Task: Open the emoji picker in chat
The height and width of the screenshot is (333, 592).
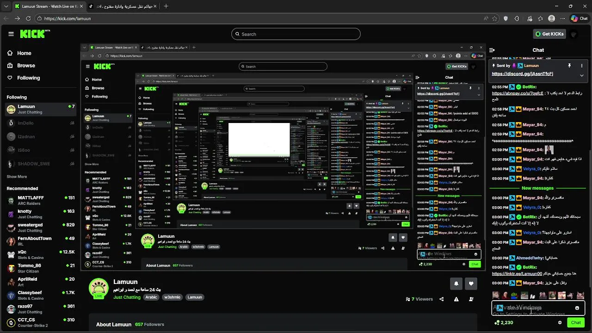Action: click(577, 308)
